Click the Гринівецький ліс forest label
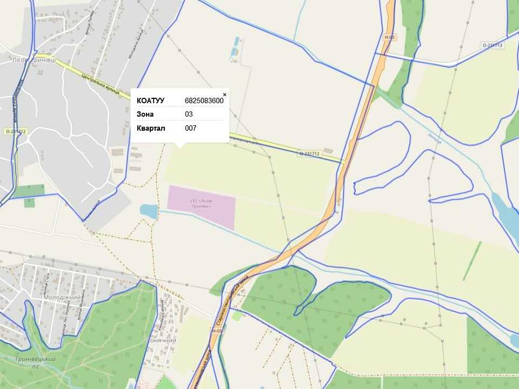This screenshot has height=389, width=519. tap(36, 362)
